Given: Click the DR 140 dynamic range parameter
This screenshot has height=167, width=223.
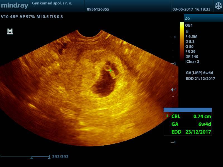Looking at the screenshot, I should click(192, 57).
